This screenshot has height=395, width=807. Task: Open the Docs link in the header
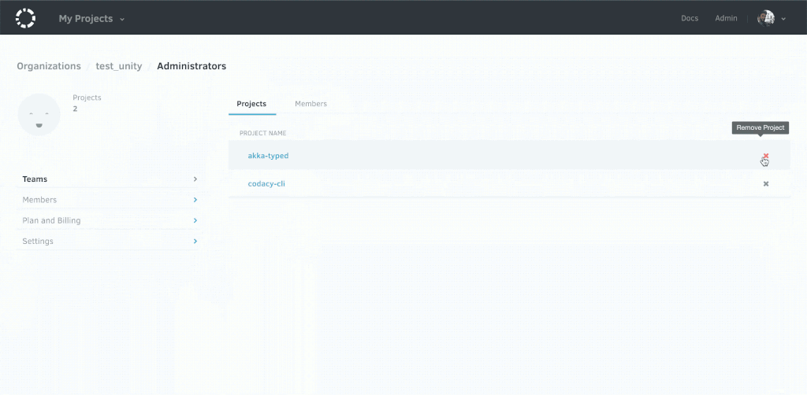click(x=689, y=18)
